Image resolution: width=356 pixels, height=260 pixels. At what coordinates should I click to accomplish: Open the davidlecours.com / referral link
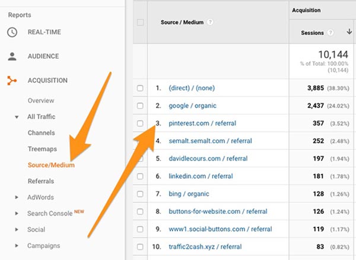pos(208,159)
